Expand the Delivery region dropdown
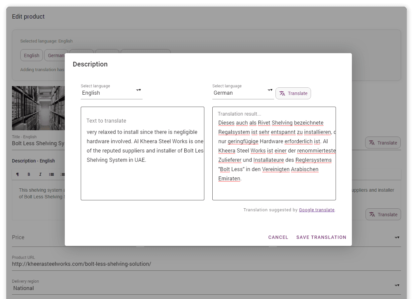The image size is (417, 299). pos(396,286)
